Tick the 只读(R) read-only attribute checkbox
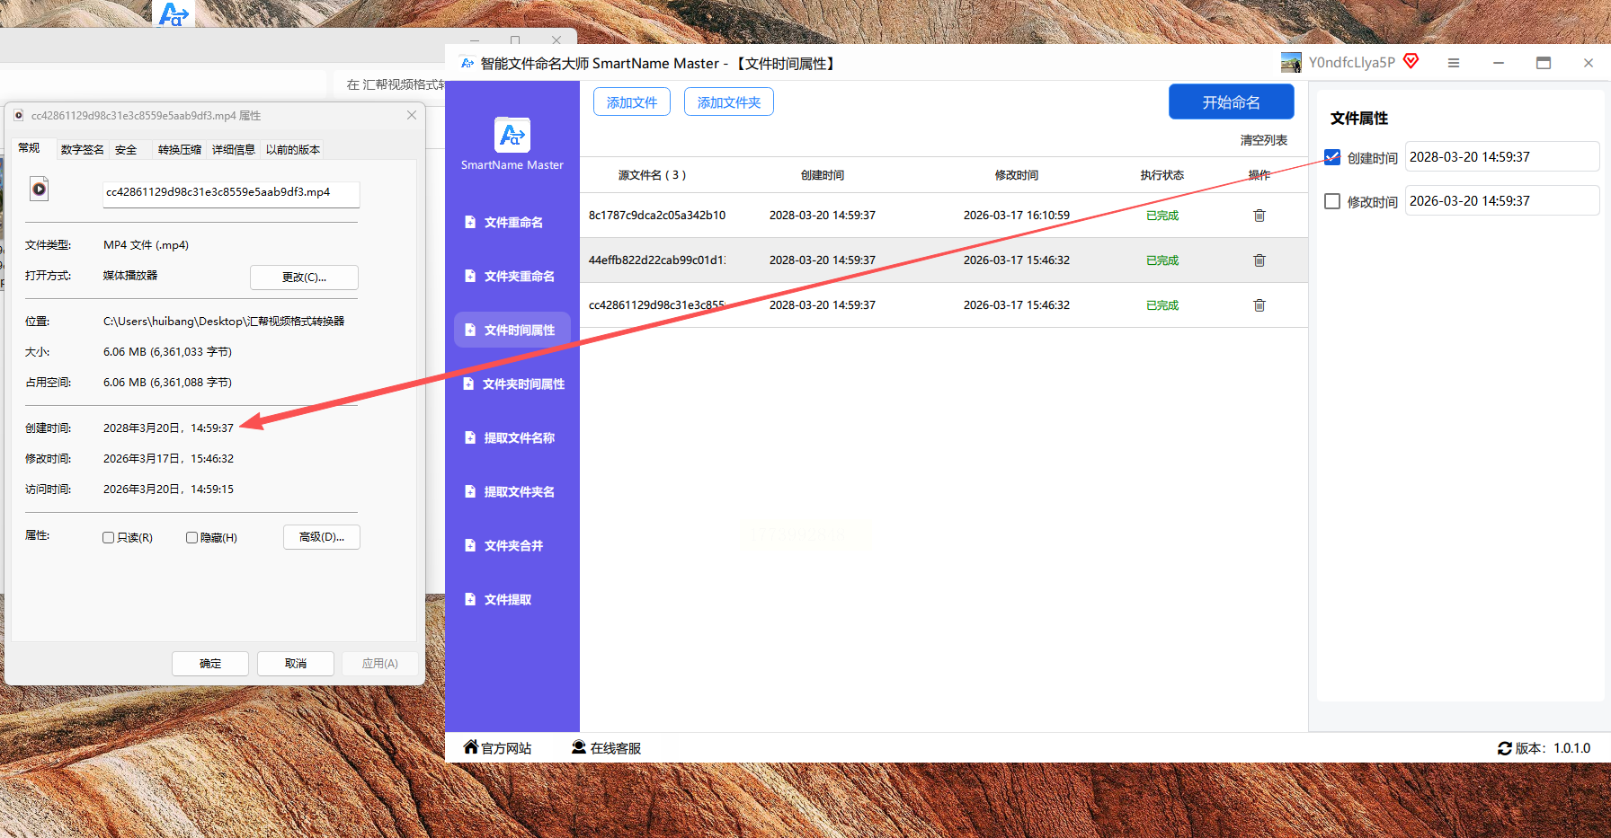Screen dimensions: 1611x838 [109, 538]
